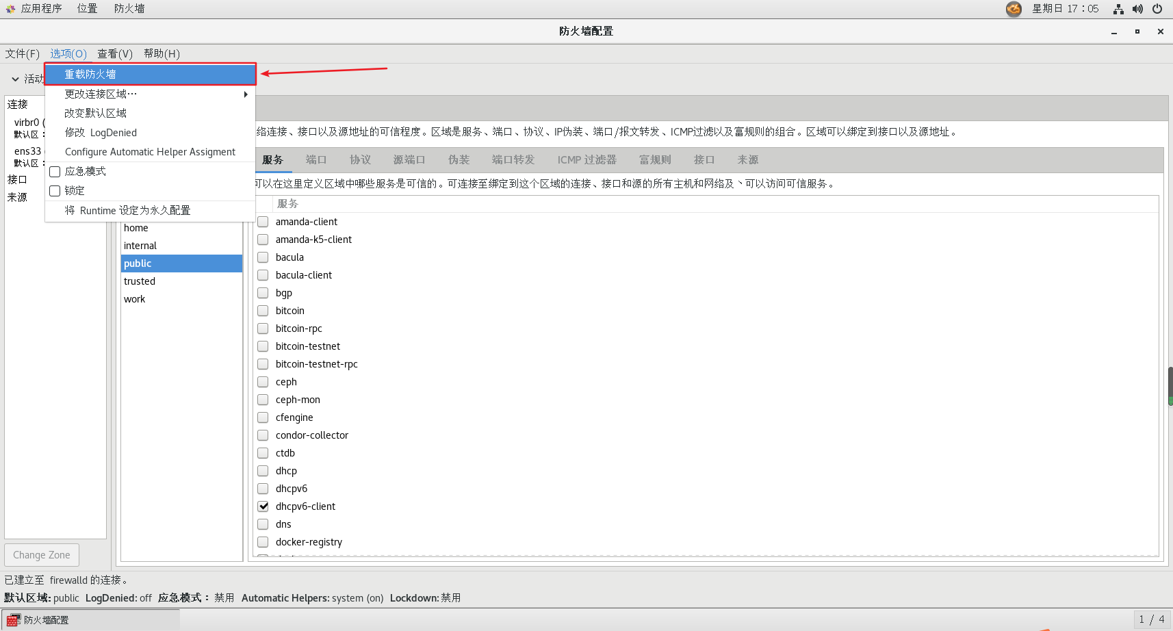The width and height of the screenshot is (1173, 631).
Task: Uncheck dhcpv6-client service
Action: 263,506
